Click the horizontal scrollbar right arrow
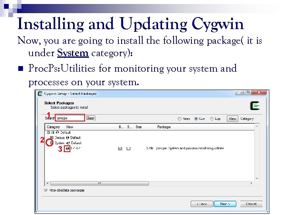This screenshot has height=215, width=286. pyautogui.click(x=252, y=183)
